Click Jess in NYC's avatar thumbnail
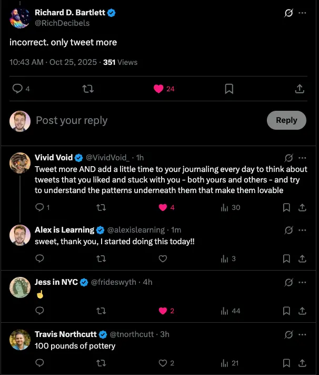 pos(20,287)
